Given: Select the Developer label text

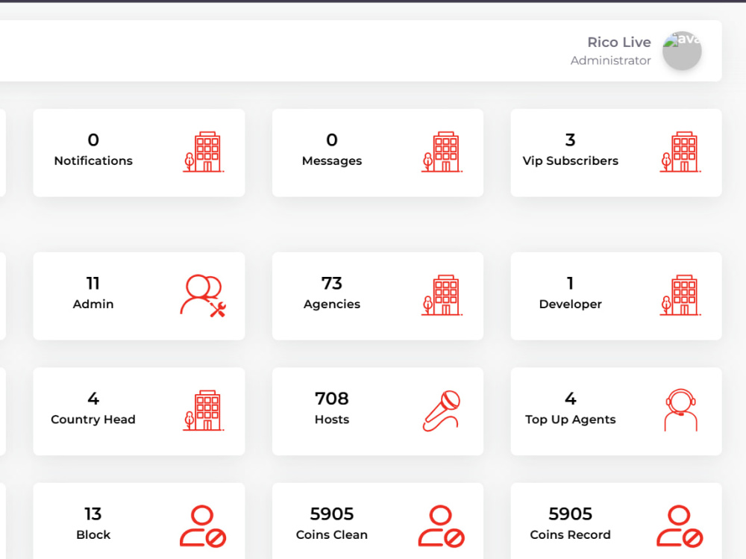Looking at the screenshot, I should (571, 305).
